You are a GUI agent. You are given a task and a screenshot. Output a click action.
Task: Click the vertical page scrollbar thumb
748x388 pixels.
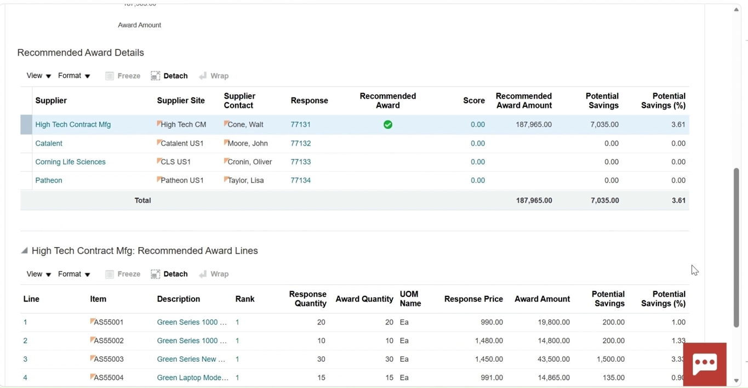pyautogui.click(x=736, y=248)
